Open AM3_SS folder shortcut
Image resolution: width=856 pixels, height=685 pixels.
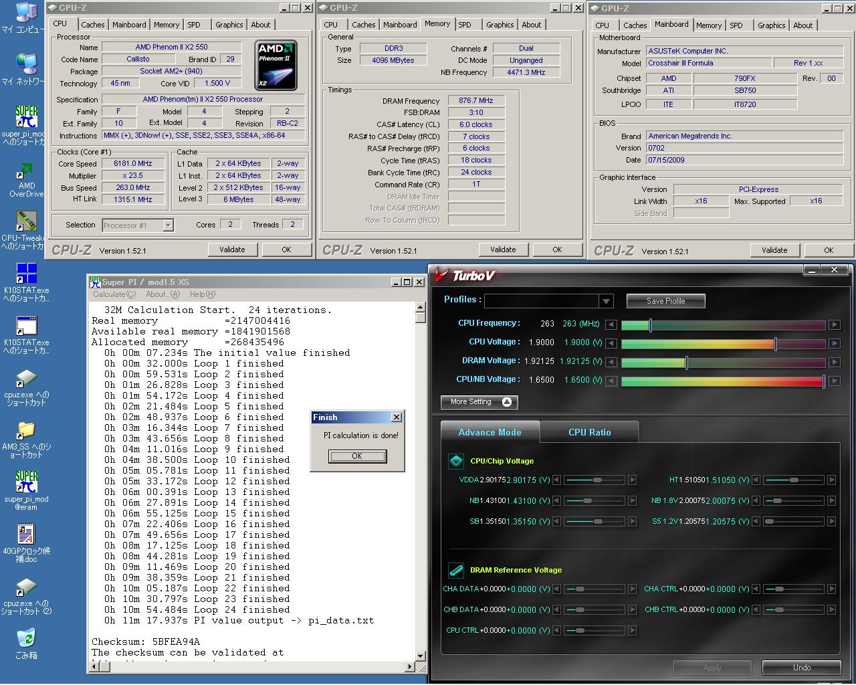[26, 439]
